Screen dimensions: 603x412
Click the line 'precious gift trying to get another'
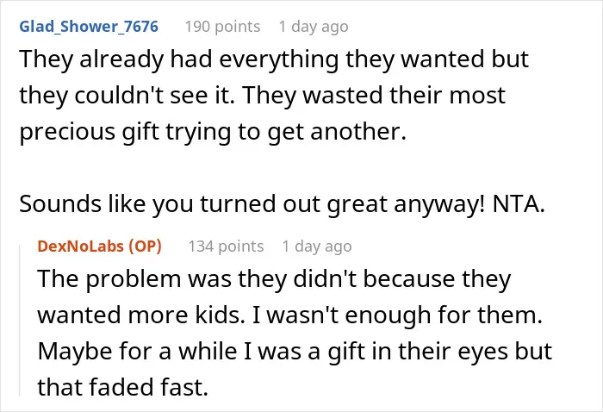click(x=213, y=132)
